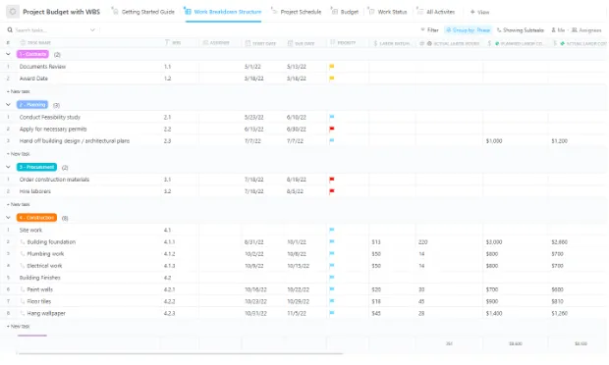Go to the Work Status tab
Image resolution: width=609 pixels, height=365 pixels.
point(388,12)
